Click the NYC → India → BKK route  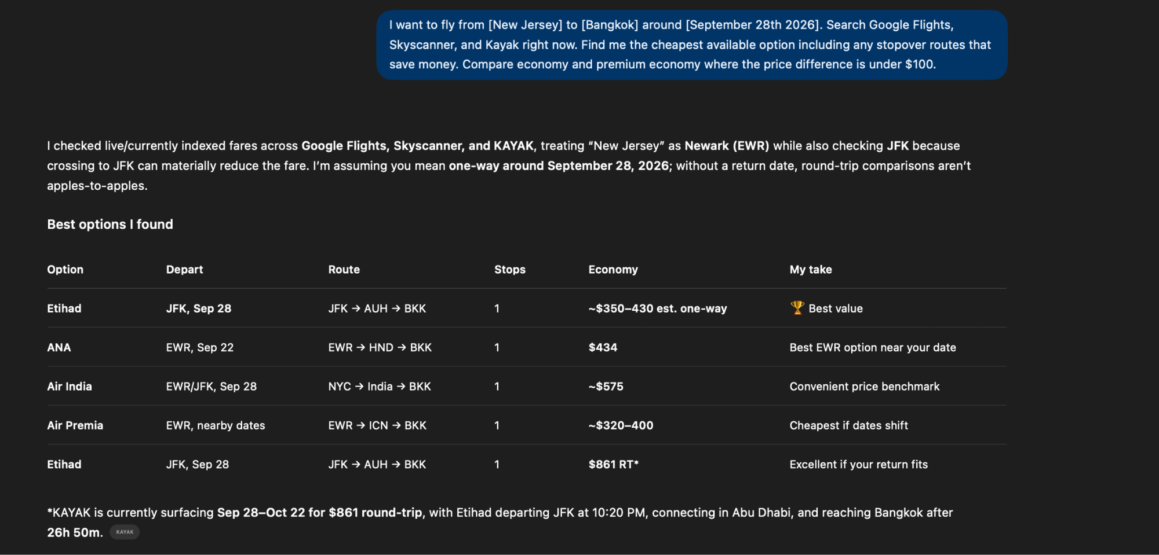coord(380,386)
